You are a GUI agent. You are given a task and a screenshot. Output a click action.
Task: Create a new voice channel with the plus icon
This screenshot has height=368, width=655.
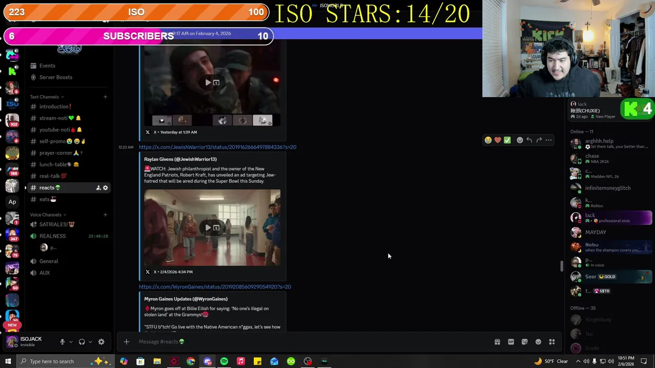pyautogui.click(x=105, y=215)
